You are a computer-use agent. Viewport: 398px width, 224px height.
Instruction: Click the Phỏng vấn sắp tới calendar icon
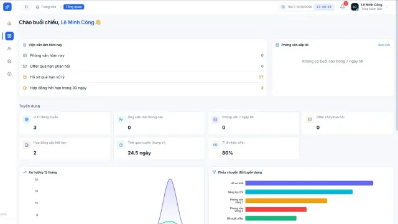pyautogui.click(x=277, y=45)
